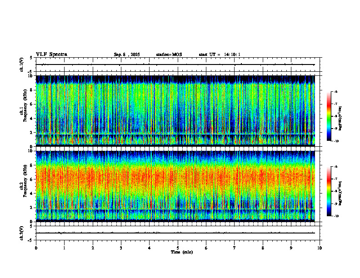Click the ch.2 color bar log(PSD) label
The height and width of the screenshot is (278, 360).
tap(340, 193)
